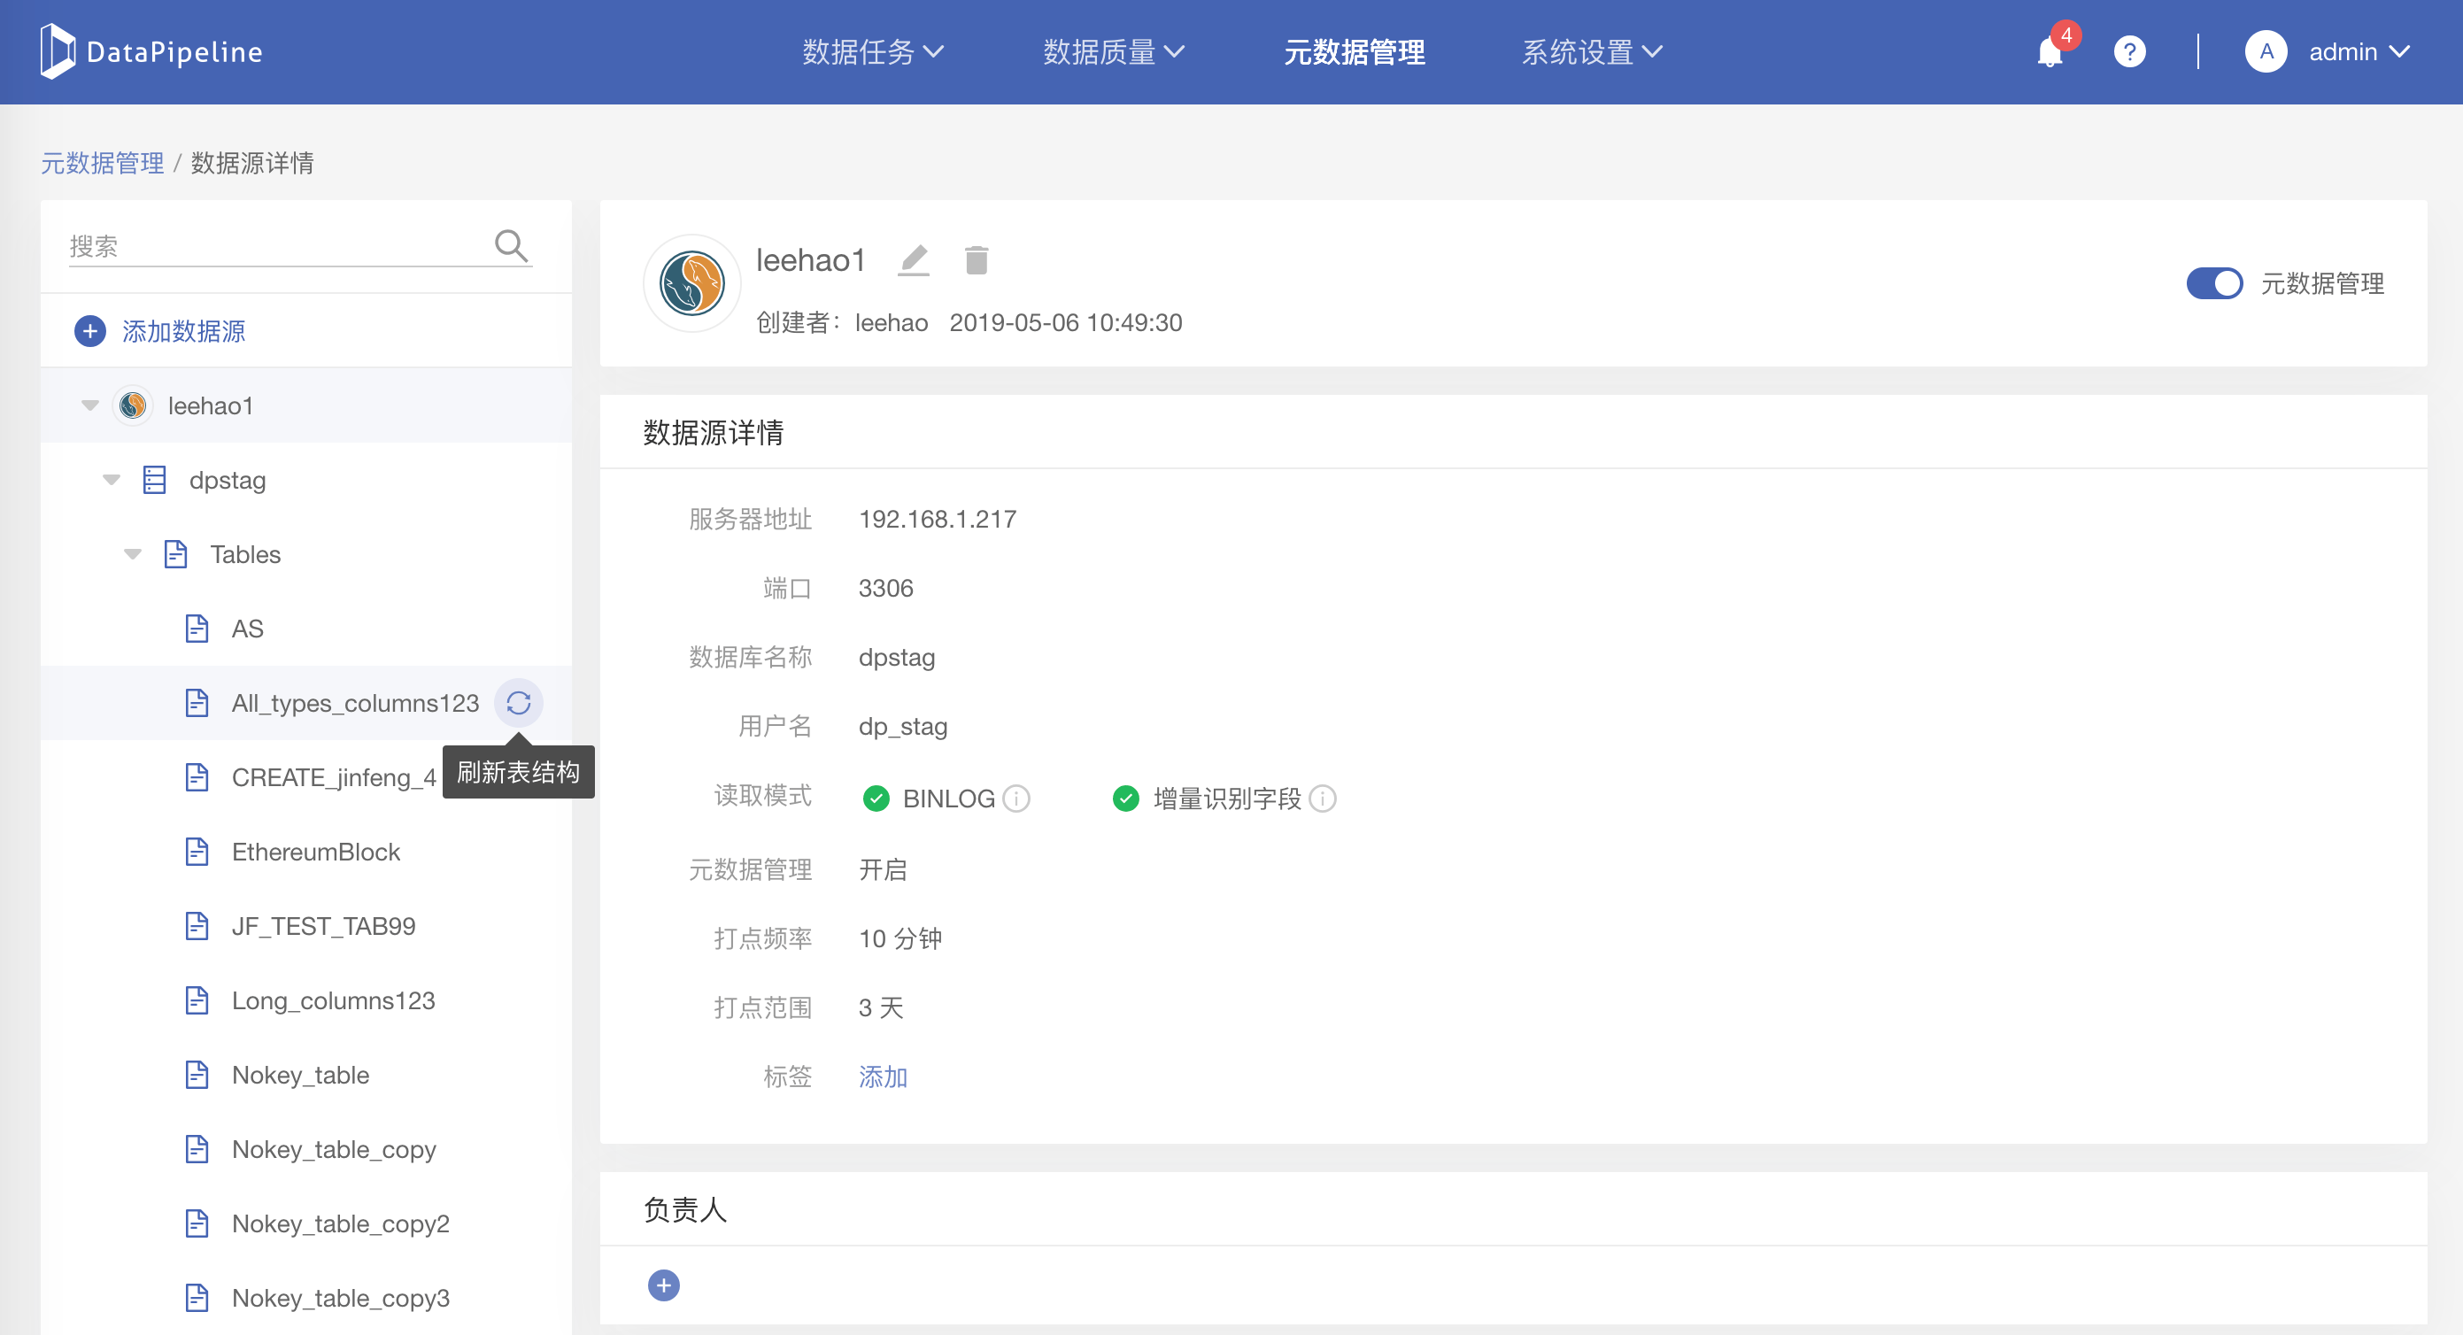Click the edit pencil icon next to leehao1
This screenshot has height=1335, width=2463.
pos(914,260)
